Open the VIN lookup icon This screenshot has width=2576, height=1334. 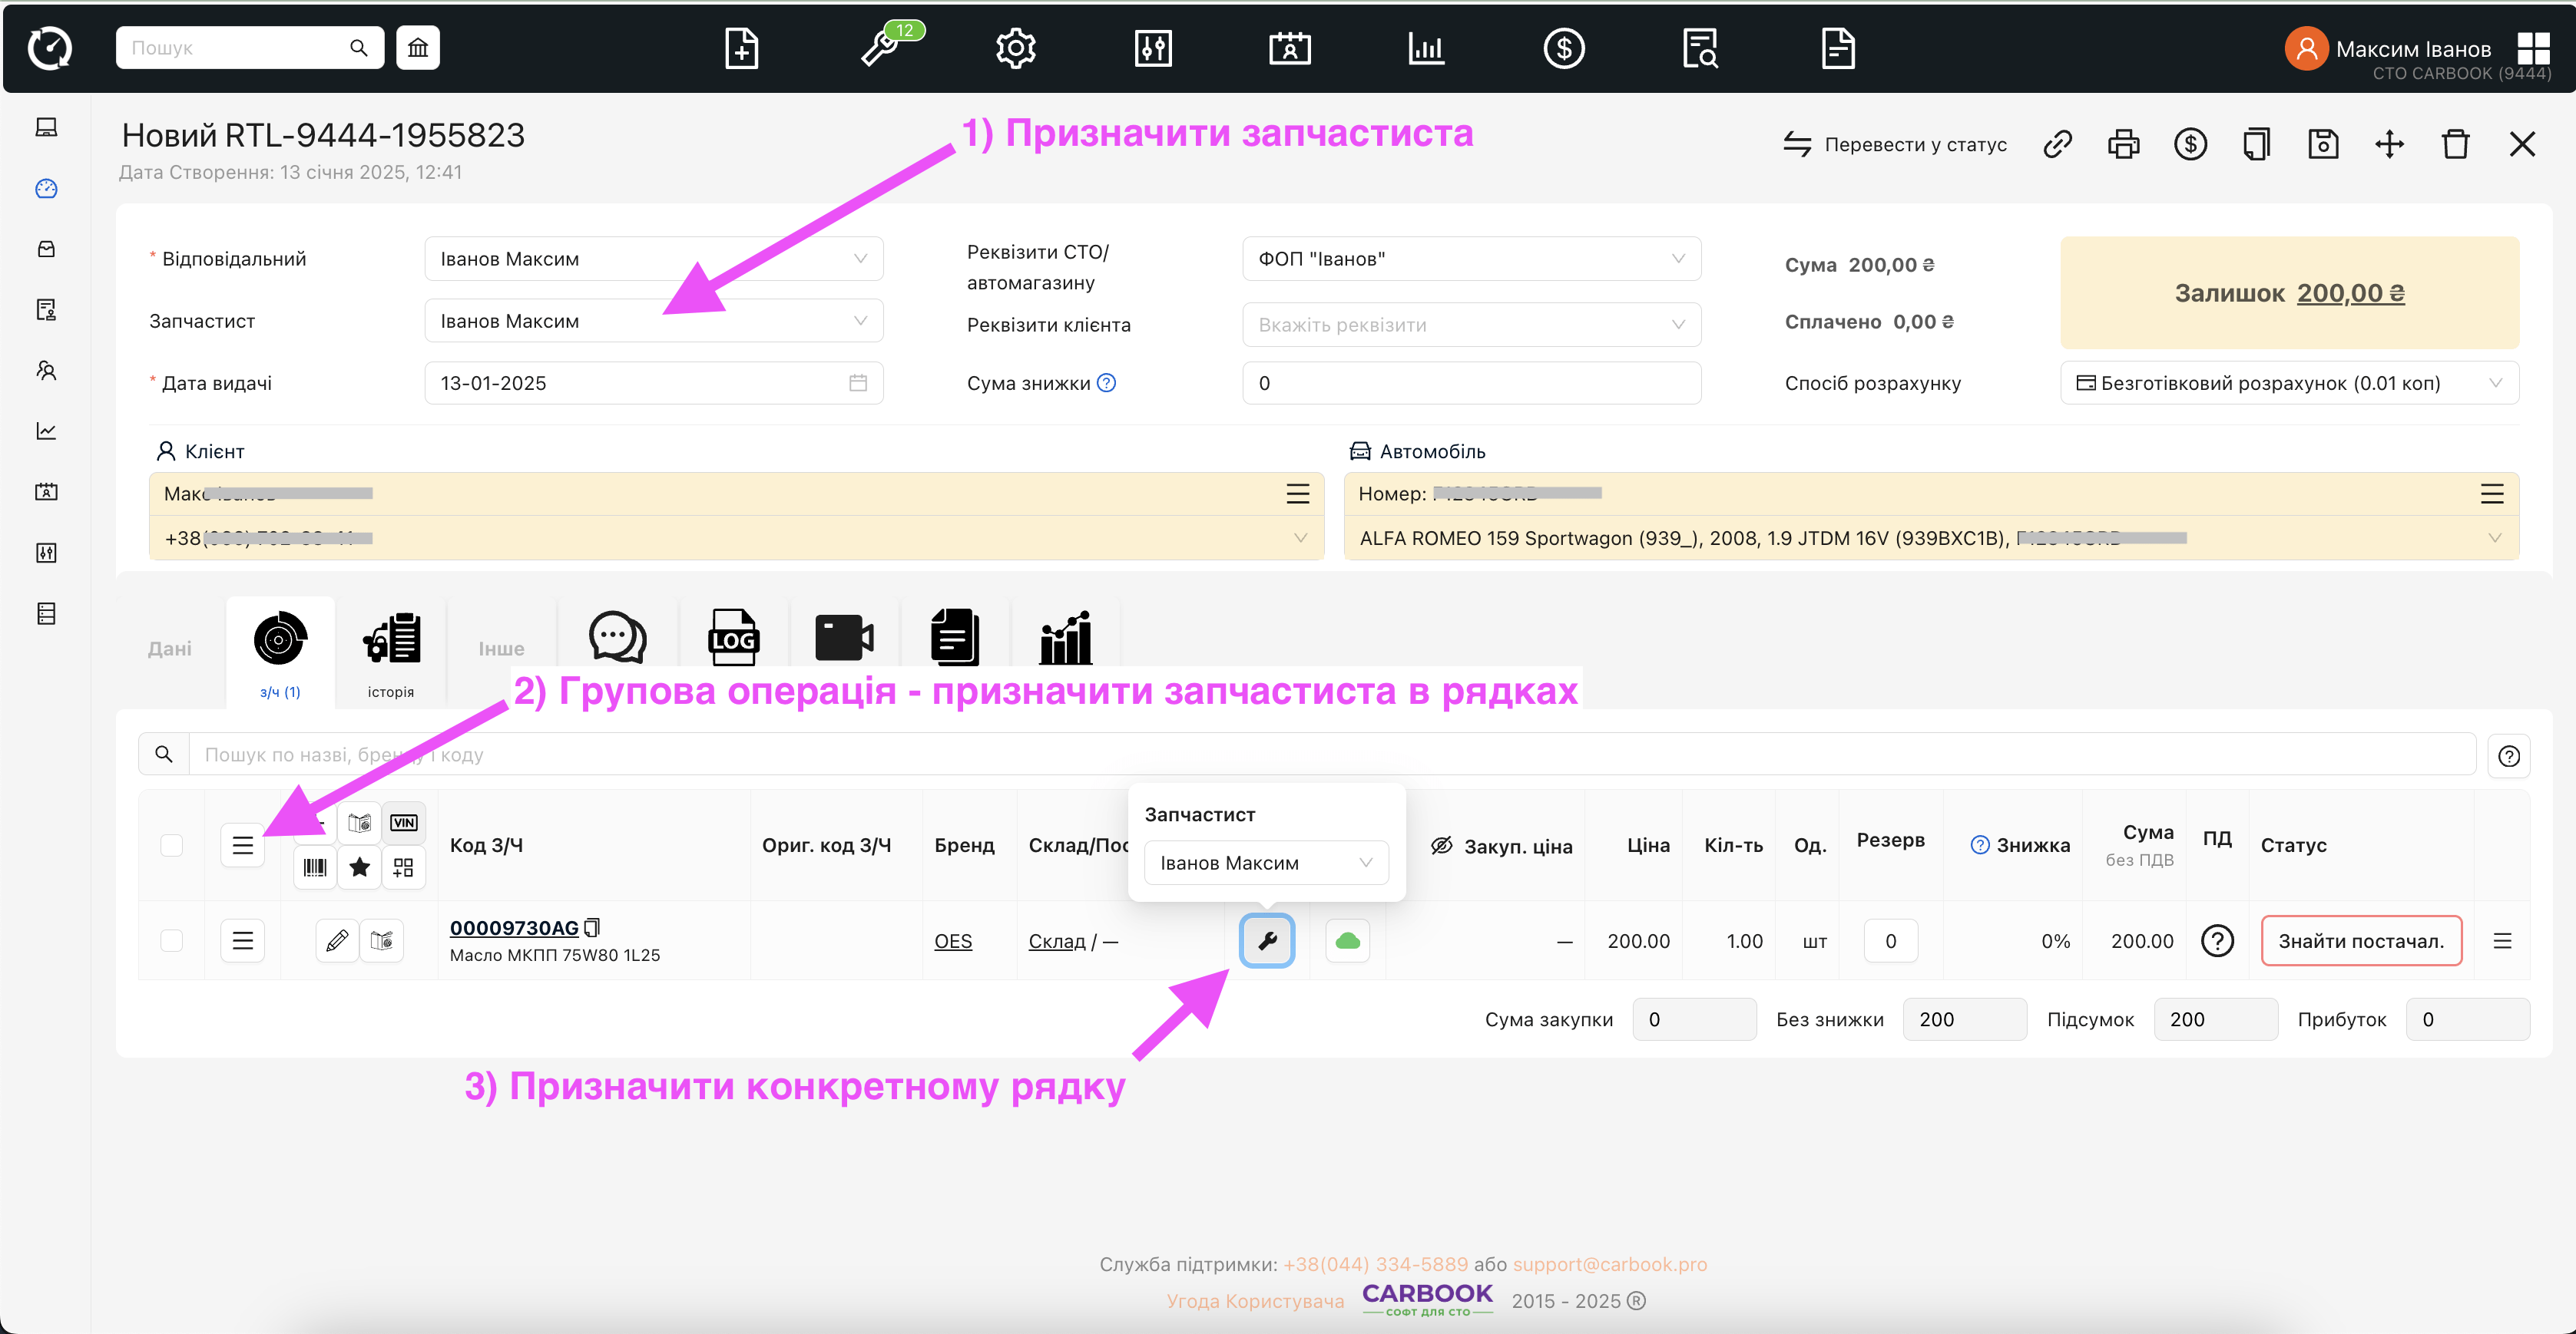(404, 822)
